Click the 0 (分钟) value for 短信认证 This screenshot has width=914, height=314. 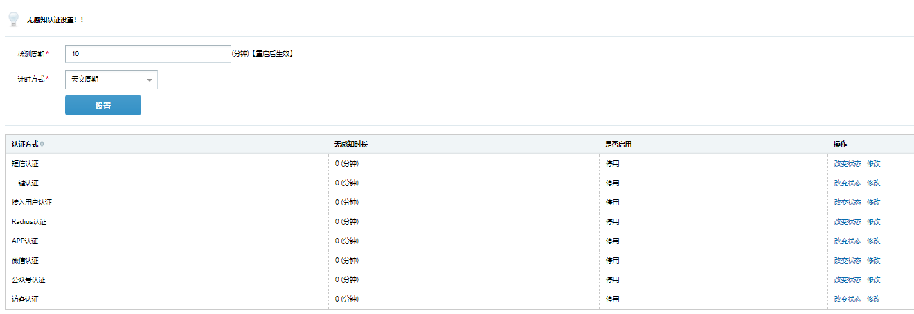(346, 164)
